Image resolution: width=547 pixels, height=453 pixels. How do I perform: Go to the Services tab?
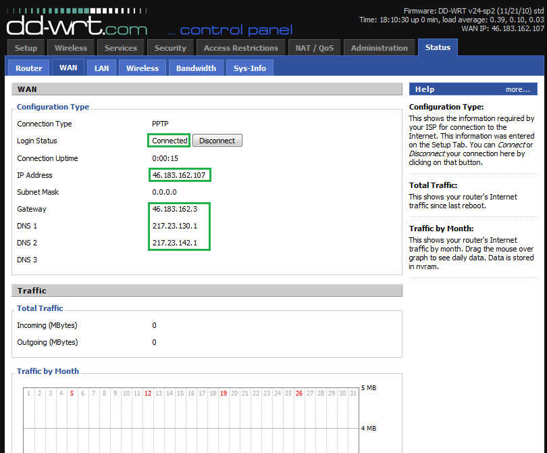coord(121,48)
